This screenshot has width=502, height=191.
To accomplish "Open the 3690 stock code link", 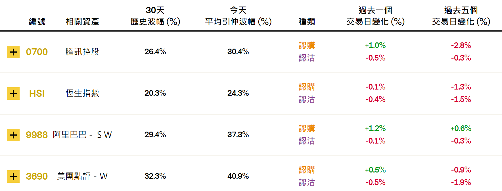I will (x=37, y=176).
